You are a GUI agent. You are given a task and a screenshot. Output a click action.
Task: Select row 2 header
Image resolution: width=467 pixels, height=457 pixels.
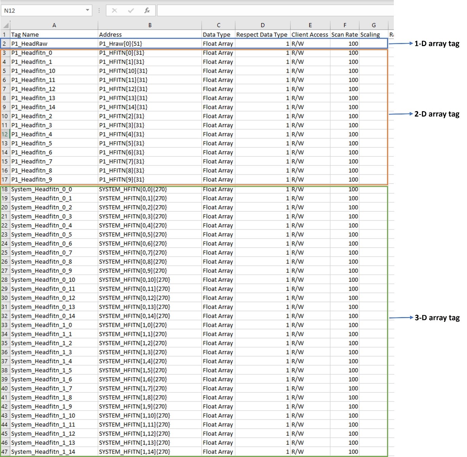tap(5, 44)
